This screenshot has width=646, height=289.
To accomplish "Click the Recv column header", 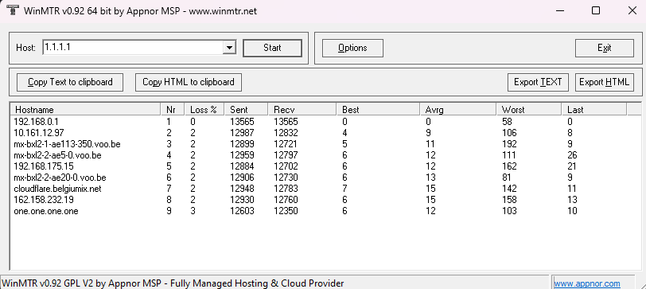I will coord(302,109).
